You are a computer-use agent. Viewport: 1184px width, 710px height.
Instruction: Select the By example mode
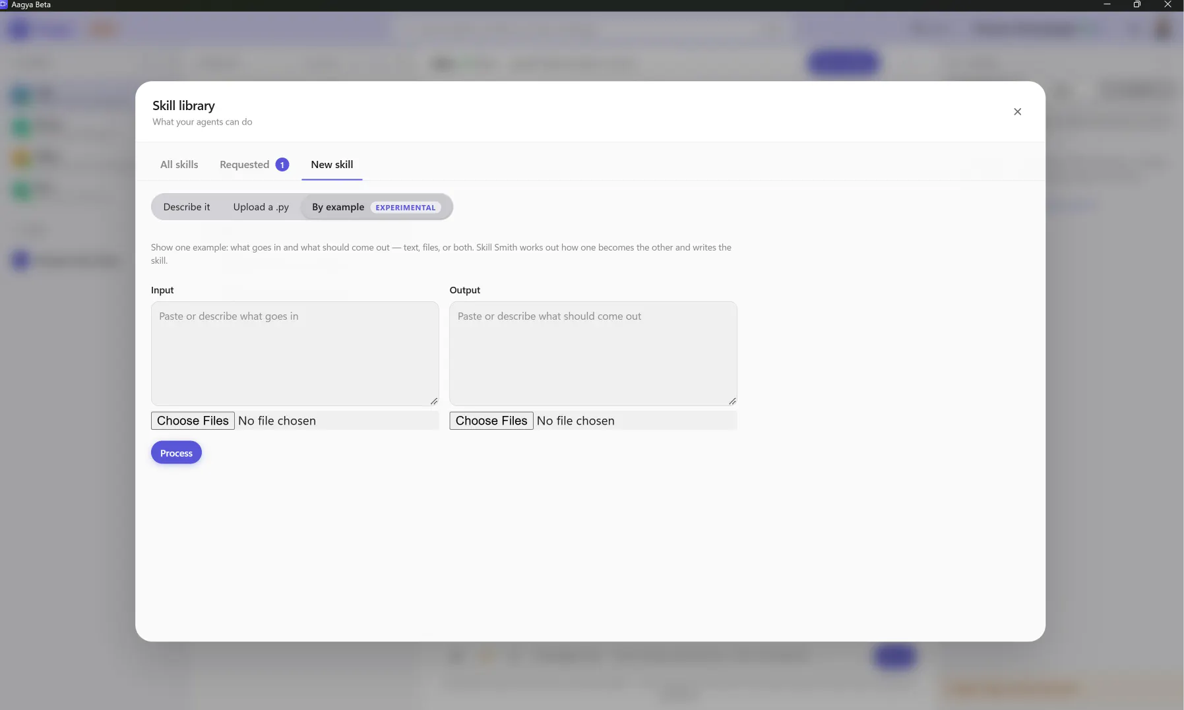tap(376, 207)
